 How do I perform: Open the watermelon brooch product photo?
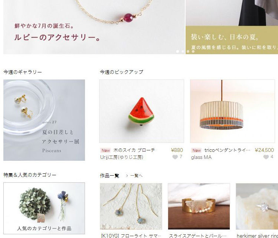coord(141,111)
